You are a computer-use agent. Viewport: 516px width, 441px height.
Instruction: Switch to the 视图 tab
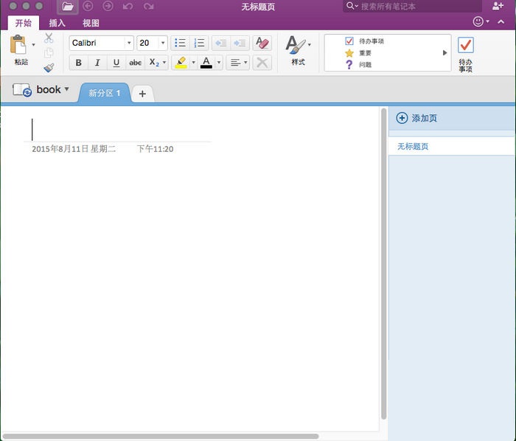91,23
